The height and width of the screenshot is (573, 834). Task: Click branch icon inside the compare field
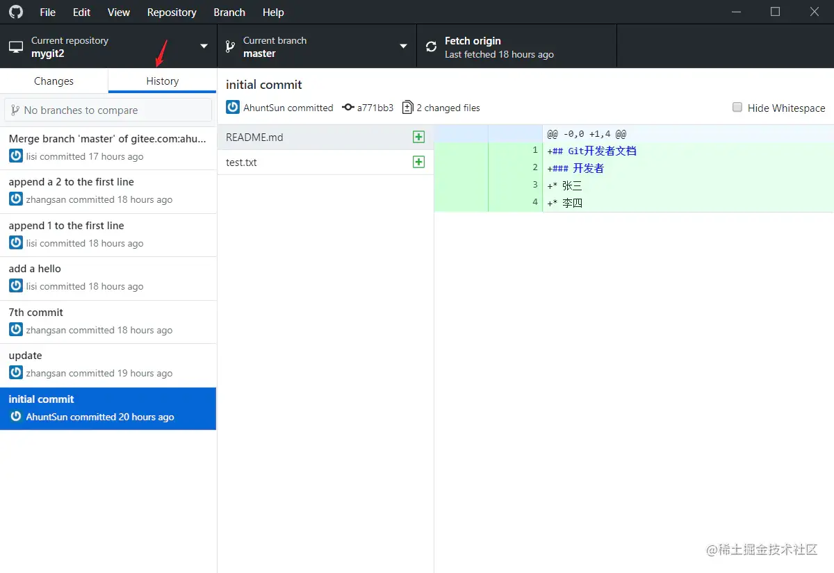15,110
